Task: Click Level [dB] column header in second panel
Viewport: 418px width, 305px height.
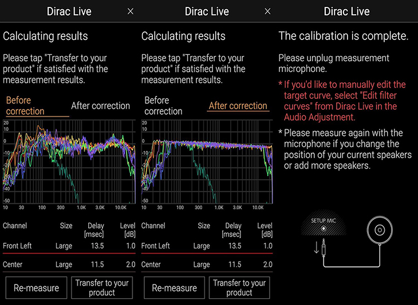Action: (265, 230)
